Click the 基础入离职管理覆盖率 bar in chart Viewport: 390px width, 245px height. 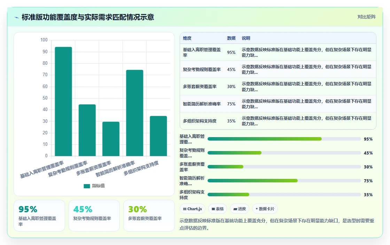(x=63, y=101)
